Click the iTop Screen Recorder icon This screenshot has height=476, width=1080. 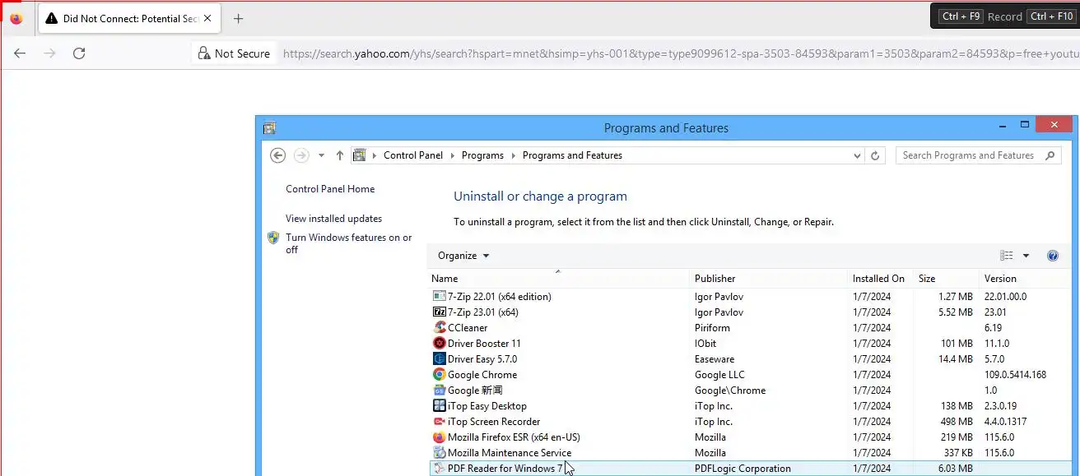[440, 422]
